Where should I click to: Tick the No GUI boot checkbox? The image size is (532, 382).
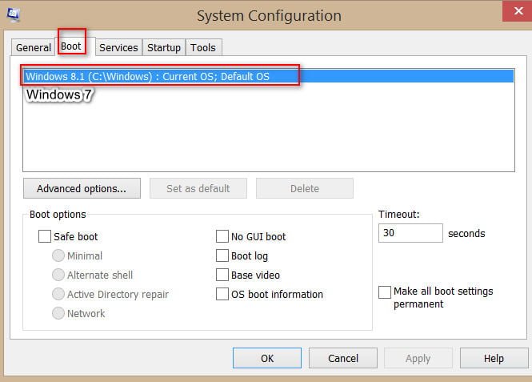pos(222,236)
